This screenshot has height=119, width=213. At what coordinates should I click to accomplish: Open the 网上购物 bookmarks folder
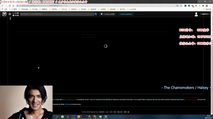(x=34, y=9)
